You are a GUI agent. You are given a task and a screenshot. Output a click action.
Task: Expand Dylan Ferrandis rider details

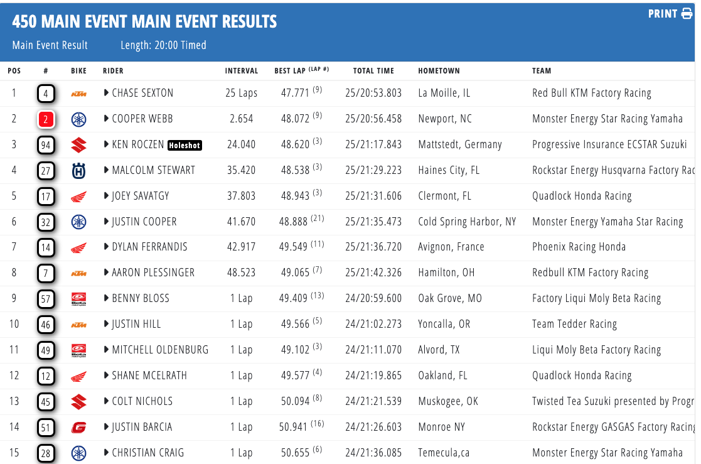coord(106,247)
